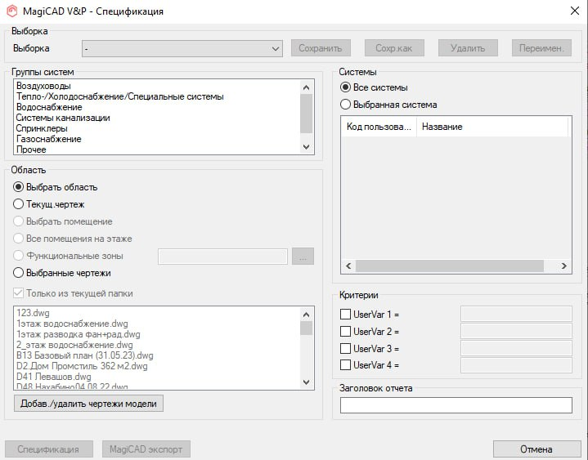Click the MagiCAD logo icon in title bar

point(12,11)
